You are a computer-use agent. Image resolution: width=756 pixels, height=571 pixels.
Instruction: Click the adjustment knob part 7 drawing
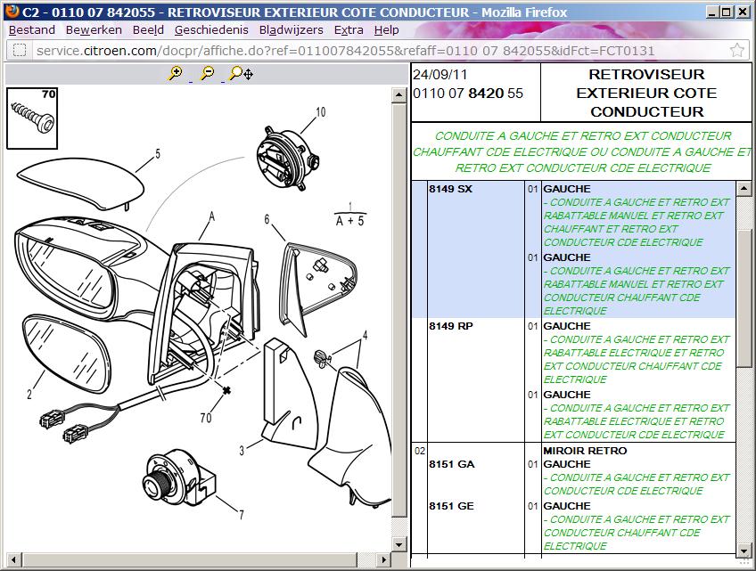pos(178,477)
